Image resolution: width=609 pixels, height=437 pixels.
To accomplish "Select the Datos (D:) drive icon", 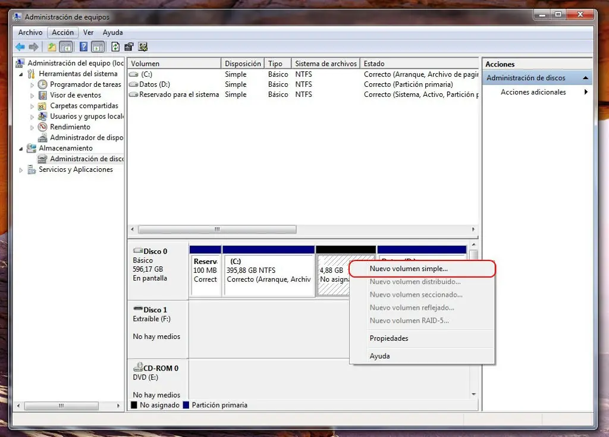I will point(133,84).
